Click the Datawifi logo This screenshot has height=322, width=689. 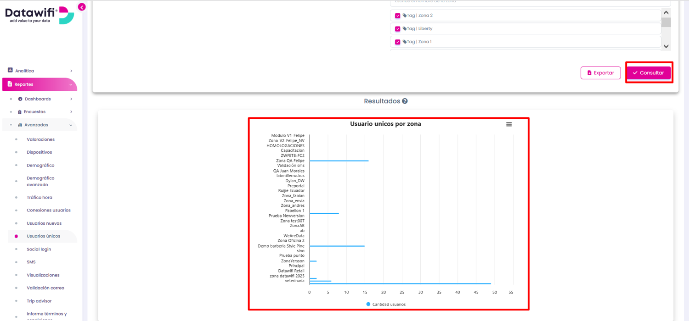[x=40, y=15]
